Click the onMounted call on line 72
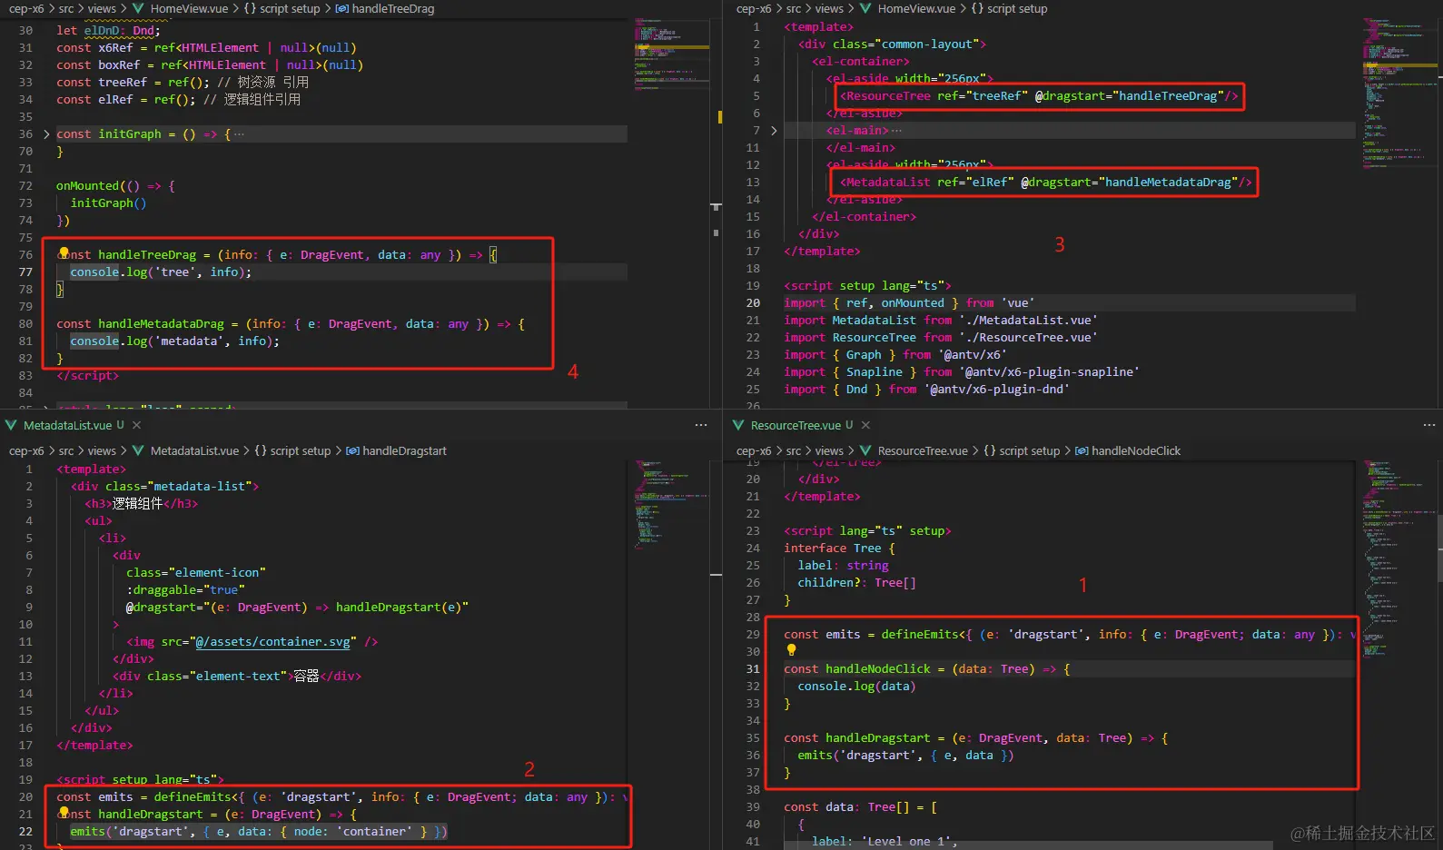The image size is (1443, 850). (88, 186)
